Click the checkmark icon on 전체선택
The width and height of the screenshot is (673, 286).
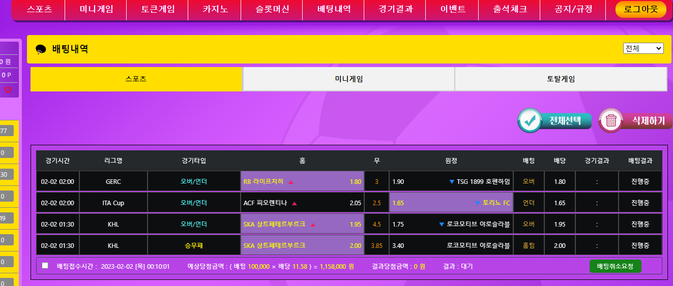click(x=530, y=120)
